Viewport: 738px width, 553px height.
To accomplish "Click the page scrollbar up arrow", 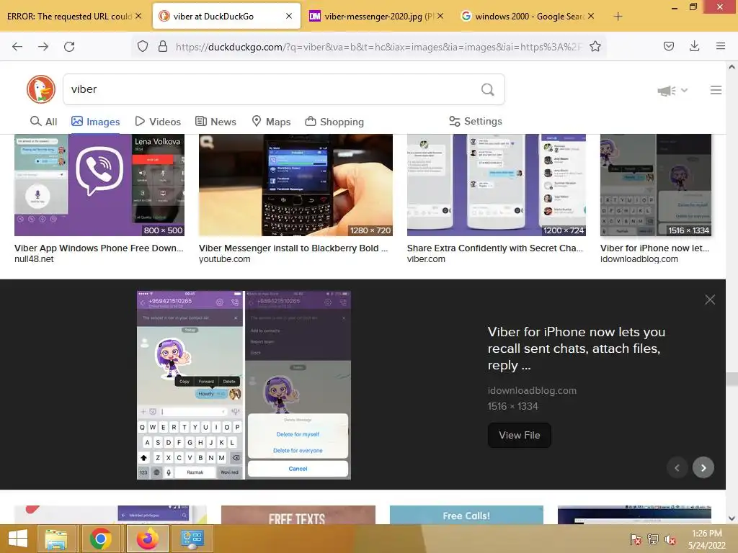I will [732, 67].
